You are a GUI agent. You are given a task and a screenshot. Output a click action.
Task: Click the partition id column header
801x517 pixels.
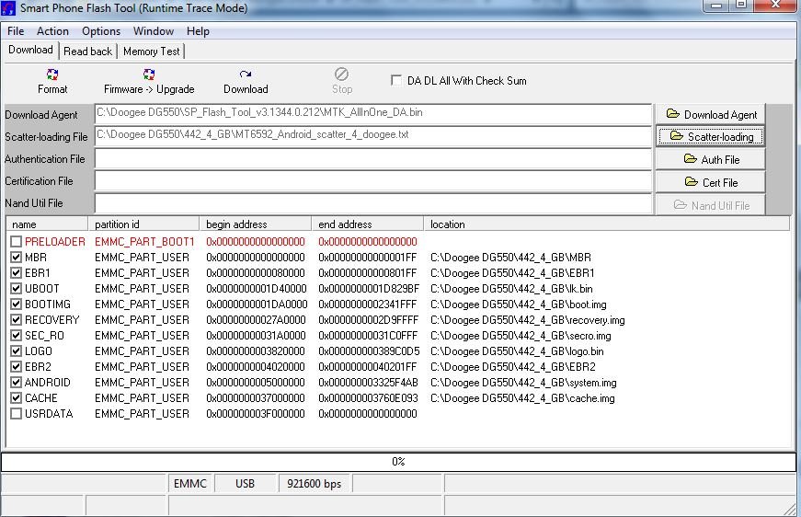pos(143,224)
